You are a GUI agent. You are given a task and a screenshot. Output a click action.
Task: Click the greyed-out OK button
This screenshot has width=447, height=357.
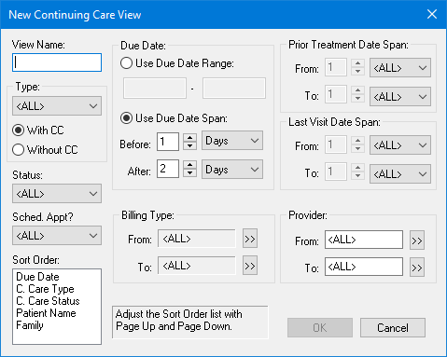[320, 328]
